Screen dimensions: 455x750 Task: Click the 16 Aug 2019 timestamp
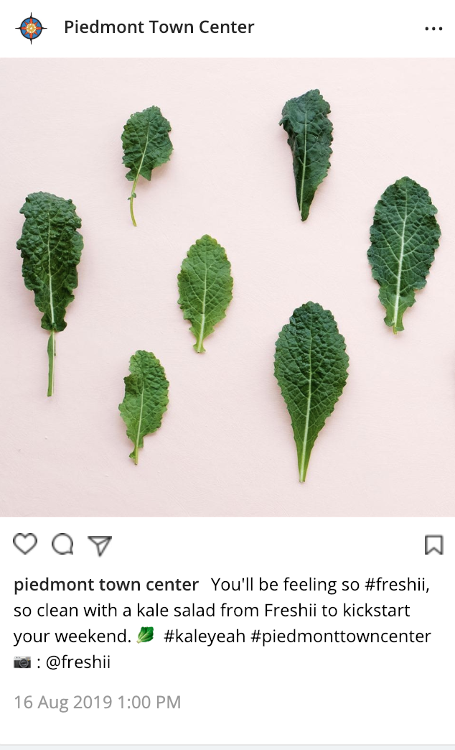[98, 702]
